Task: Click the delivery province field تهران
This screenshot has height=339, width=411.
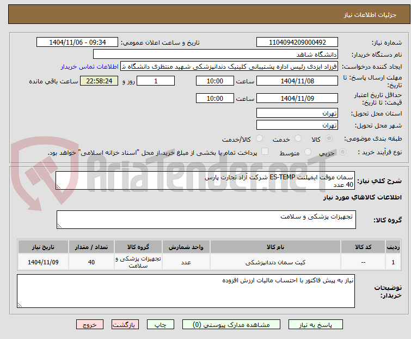Action: (x=297, y=113)
